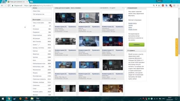Open a new browser tab
Viewport: 180px width, 101px height.
(31, 2)
